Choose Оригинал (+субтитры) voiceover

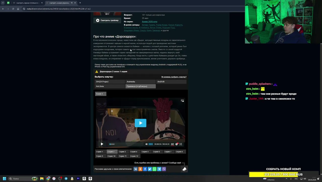pos(140,86)
